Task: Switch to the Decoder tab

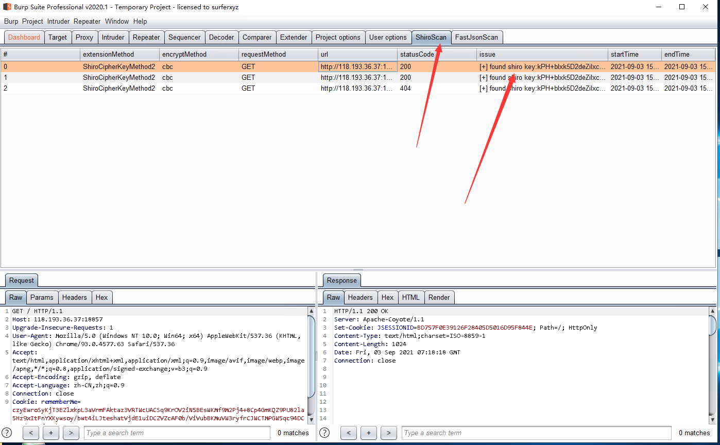Action: 221,37
